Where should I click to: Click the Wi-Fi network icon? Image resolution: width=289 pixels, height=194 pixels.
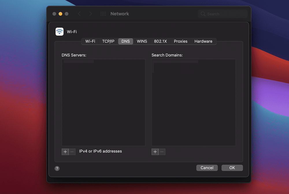(60, 32)
